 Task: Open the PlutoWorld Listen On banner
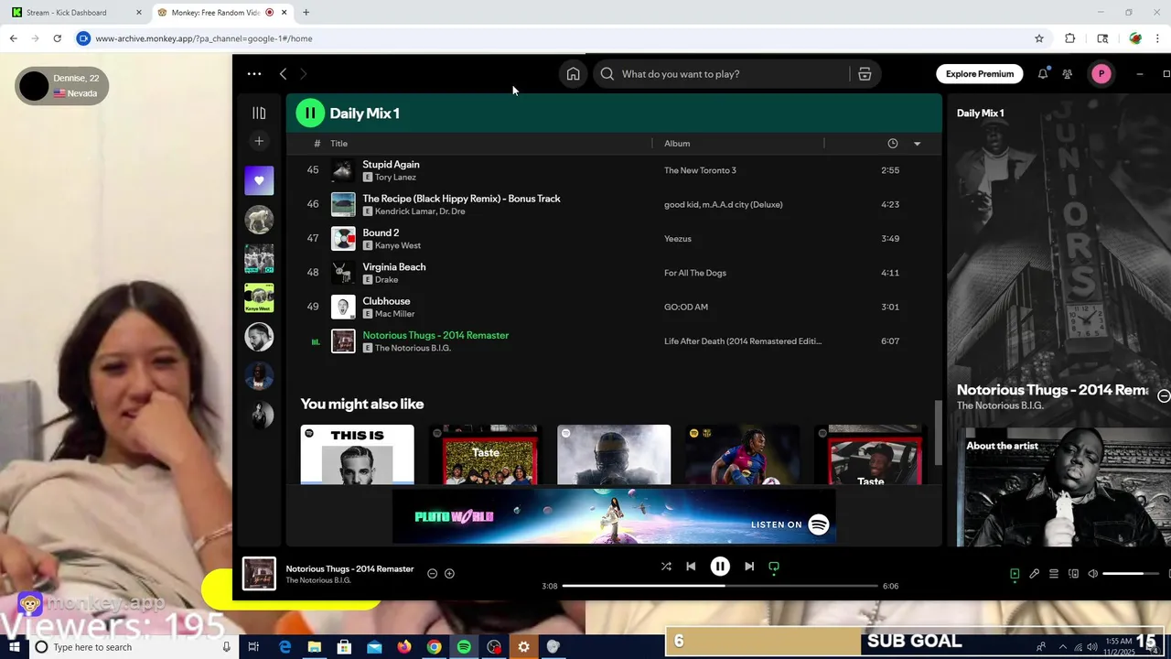614,517
